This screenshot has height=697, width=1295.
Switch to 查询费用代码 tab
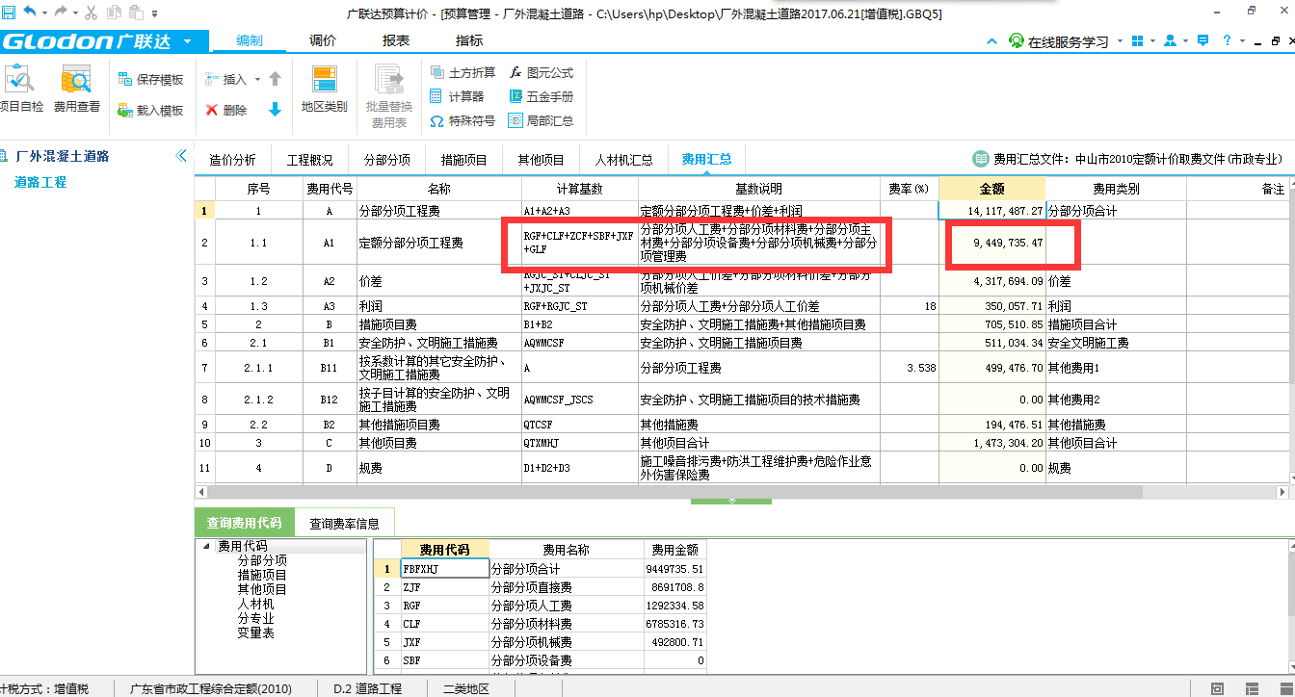[244, 523]
